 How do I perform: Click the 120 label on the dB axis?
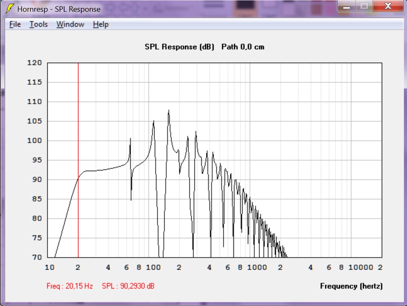coord(34,63)
